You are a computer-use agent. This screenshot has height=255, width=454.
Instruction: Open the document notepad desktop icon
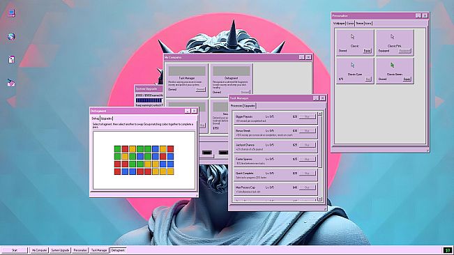pos(12,59)
